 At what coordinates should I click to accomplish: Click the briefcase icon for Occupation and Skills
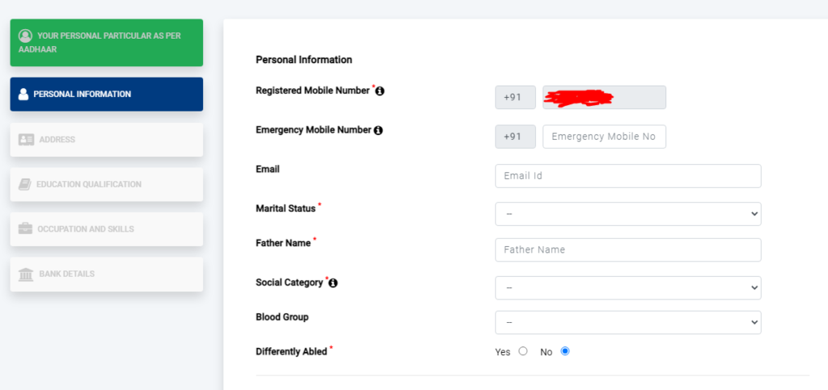coord(25,229)
